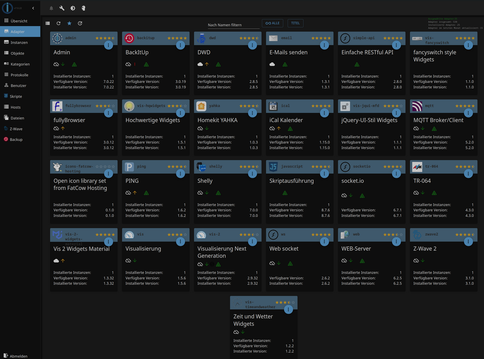Switch adapters to list view
The image size is (484, 359).
point(48,23)
